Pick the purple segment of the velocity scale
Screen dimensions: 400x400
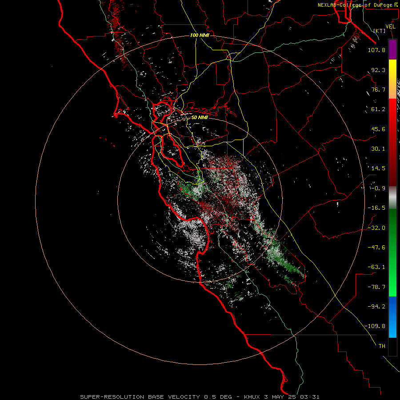(x=392, y=50)
